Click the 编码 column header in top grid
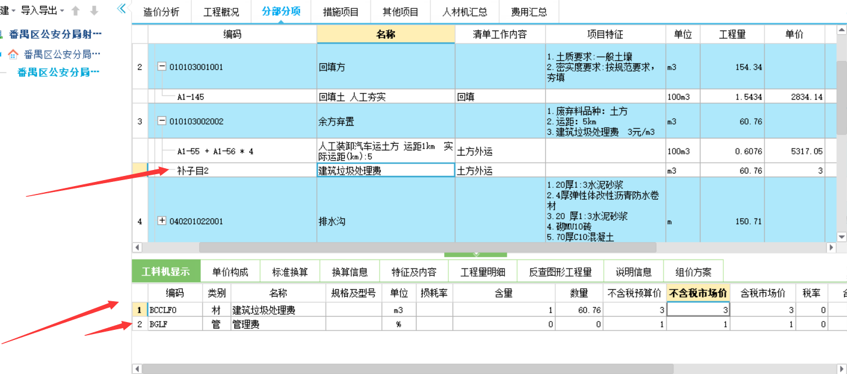Image resolution: width=847 pixels, height=374 pixels. 233,35
